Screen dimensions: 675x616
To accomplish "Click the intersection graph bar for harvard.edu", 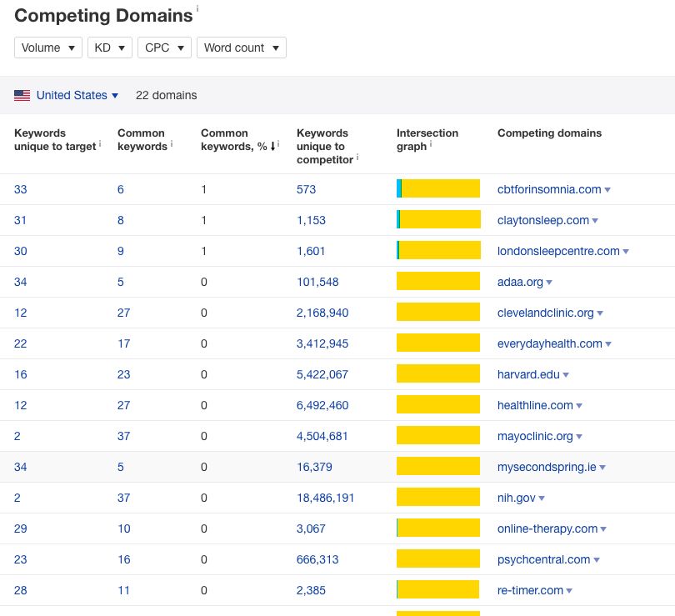I will 438,373.
